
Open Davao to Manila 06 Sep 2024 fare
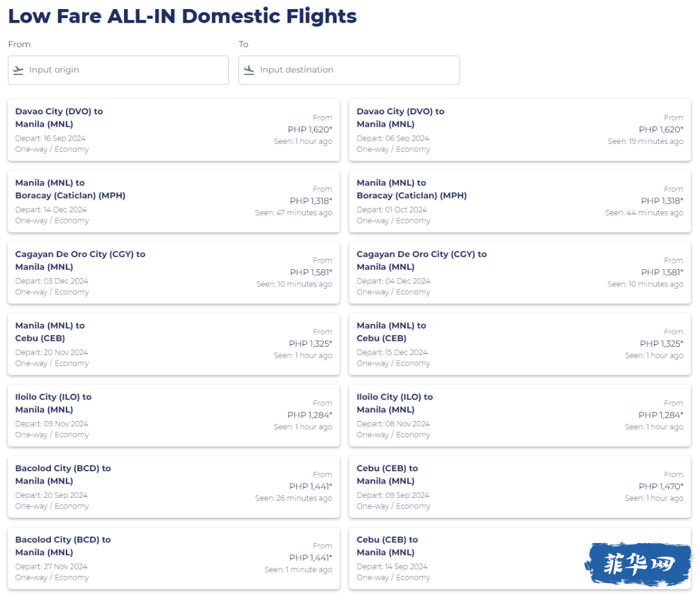[x=520, y=130]
